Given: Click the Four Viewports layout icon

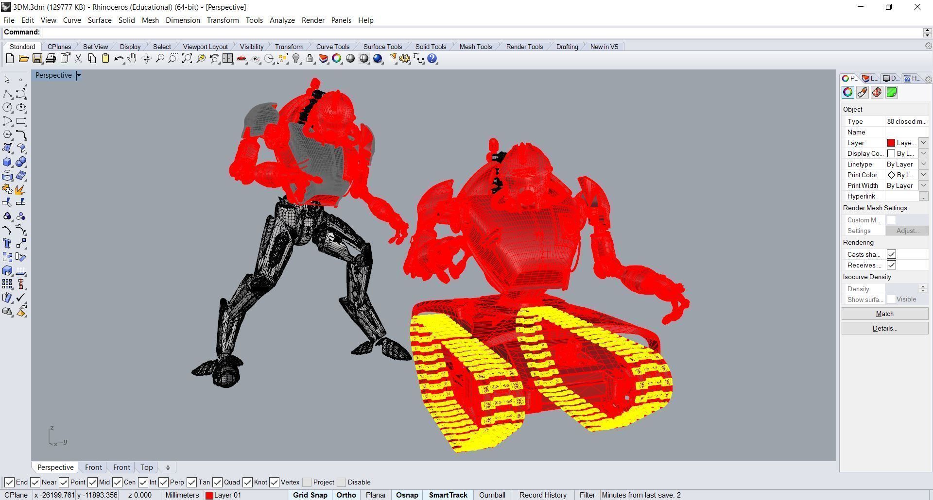Looking at the screenshot, I should coord(228,59).
